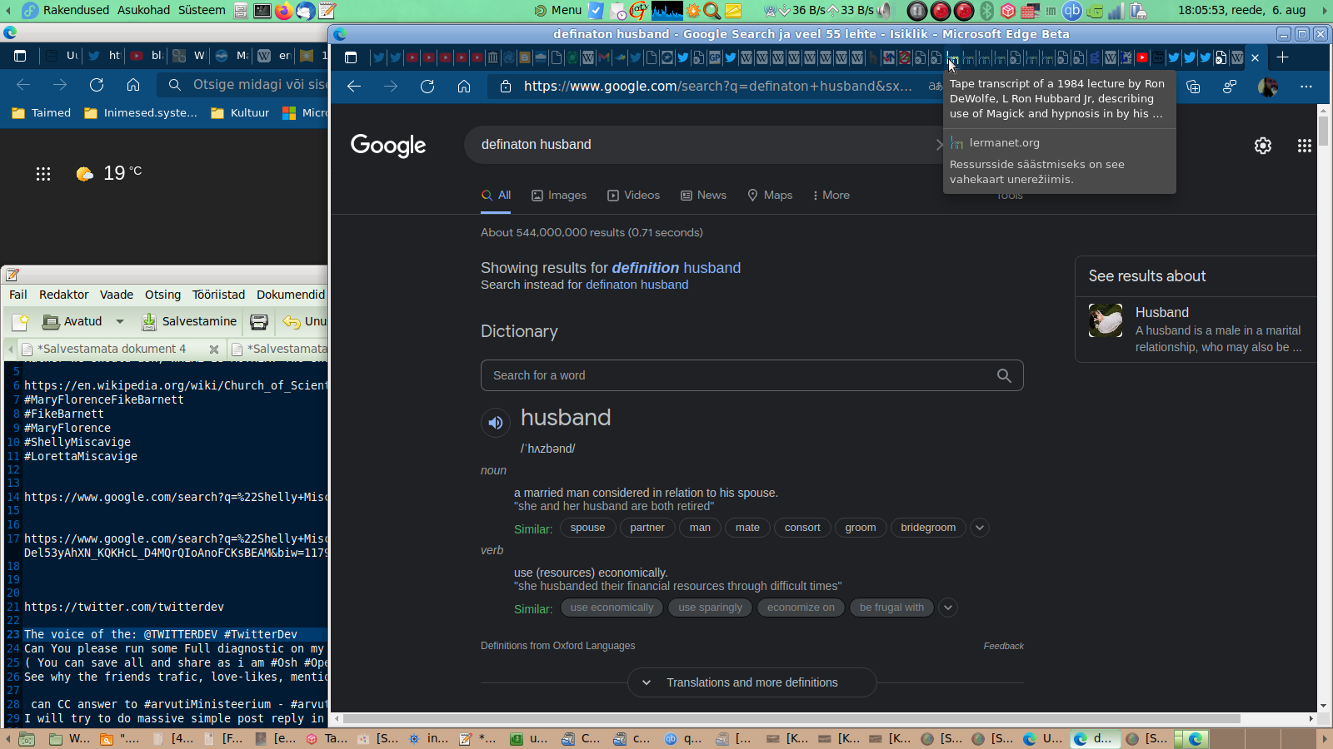Click the economize on synonym chip
The height and width of the screenshot is (749, 1333).
(x=801, y=608)
